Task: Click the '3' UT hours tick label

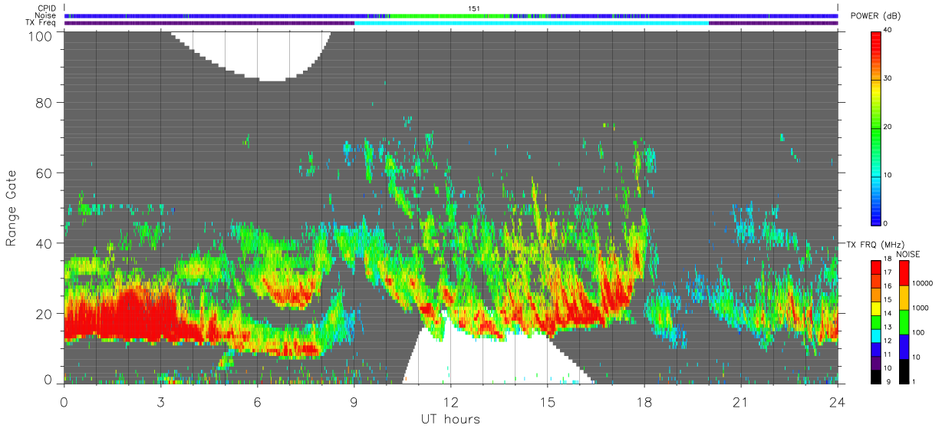Action: pyautogui.click(x=160, y=402)
